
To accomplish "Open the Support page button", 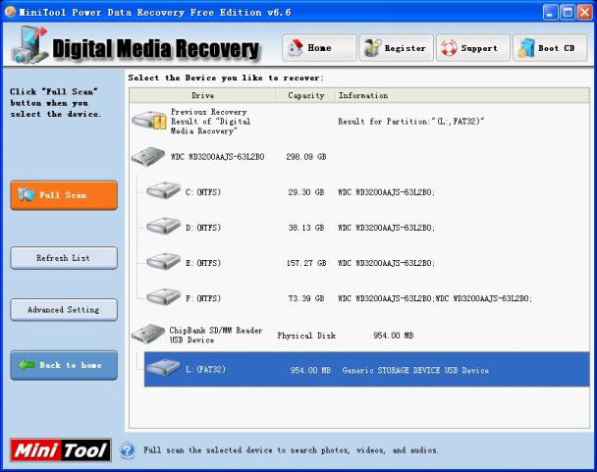I will [473, 48].
